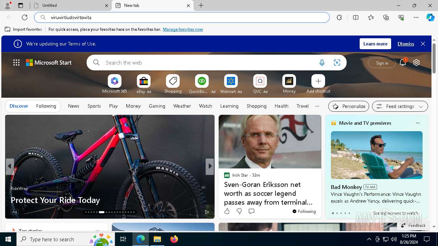Open visual search camera icon
This screenshot has width=438, height=246.
pyautogui.click(x=337, y=63)
